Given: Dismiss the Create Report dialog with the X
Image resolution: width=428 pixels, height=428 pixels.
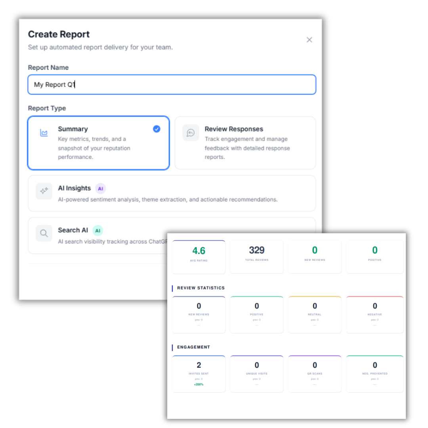Looking at the screenshot, I should (x=309, y=40).
